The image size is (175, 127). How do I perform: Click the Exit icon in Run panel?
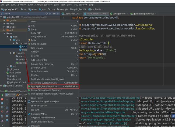(x=2, y=111)
